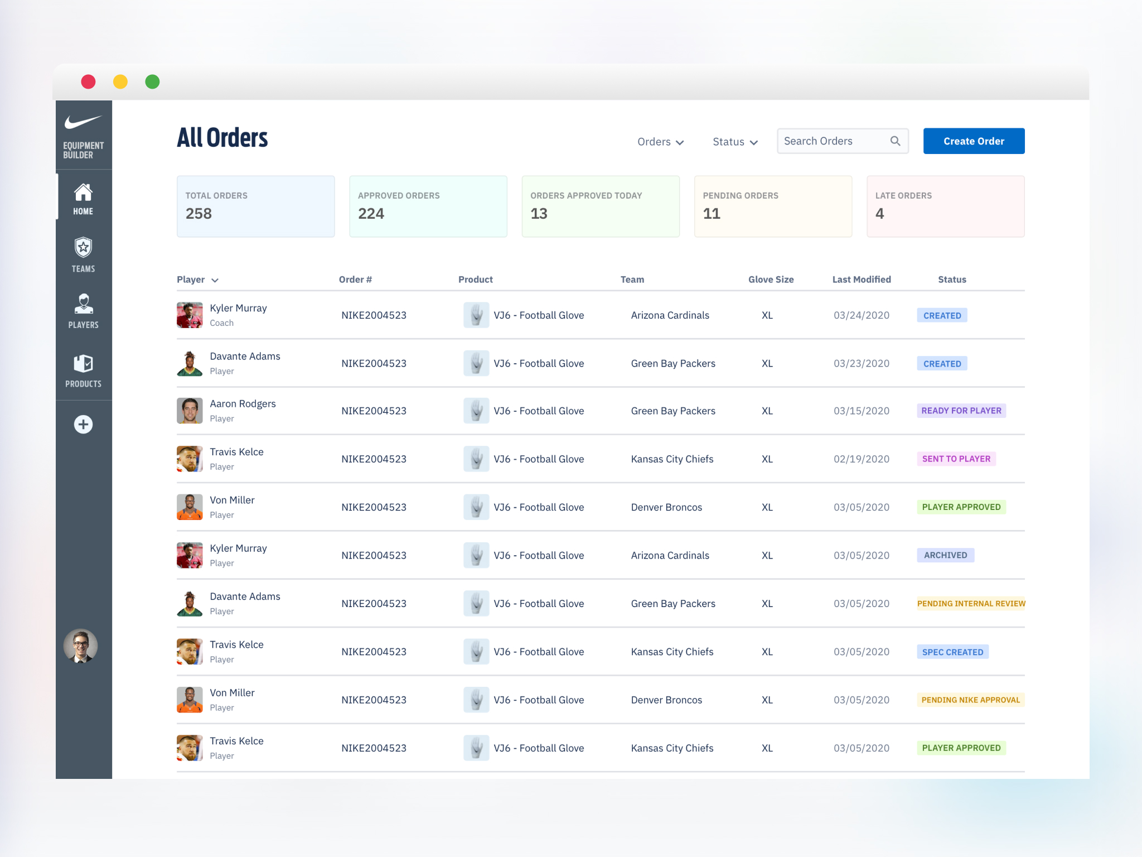Click the ARCHIVED status badge
Image resolution: width=1142 pixels, height=857 pixels.
pyautogui.click(x=945, y=555)
